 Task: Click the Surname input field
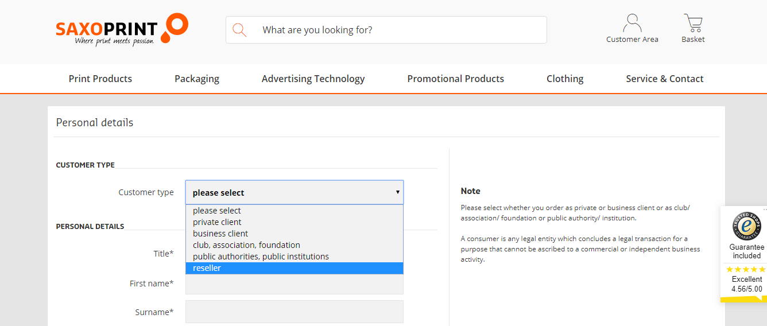click(295, 312)
